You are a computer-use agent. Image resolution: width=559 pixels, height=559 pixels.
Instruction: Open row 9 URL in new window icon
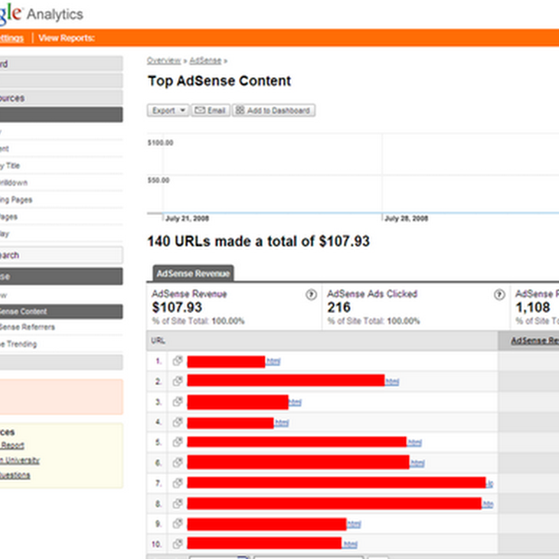point(177,524)
